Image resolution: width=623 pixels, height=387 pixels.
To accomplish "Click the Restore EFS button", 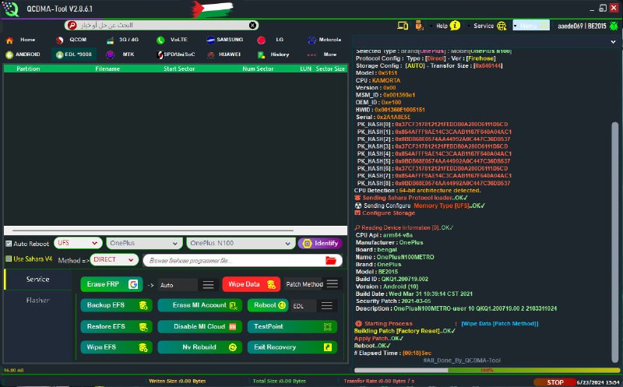I will [x=116, y=326].
